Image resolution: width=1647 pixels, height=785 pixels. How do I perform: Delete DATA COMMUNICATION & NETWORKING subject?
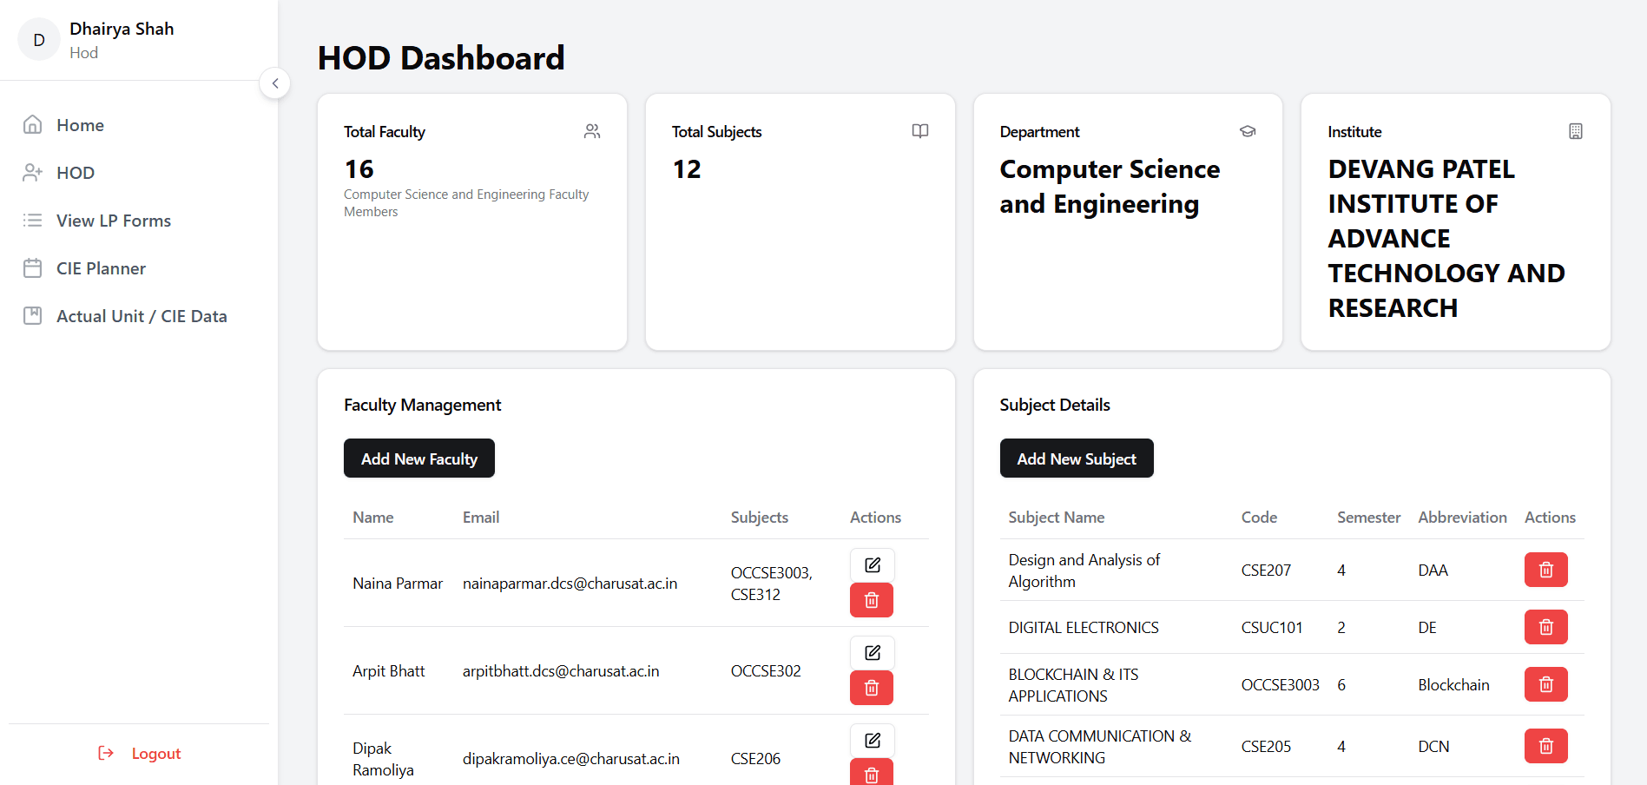pyautogui.click(x=1545, y=746)
